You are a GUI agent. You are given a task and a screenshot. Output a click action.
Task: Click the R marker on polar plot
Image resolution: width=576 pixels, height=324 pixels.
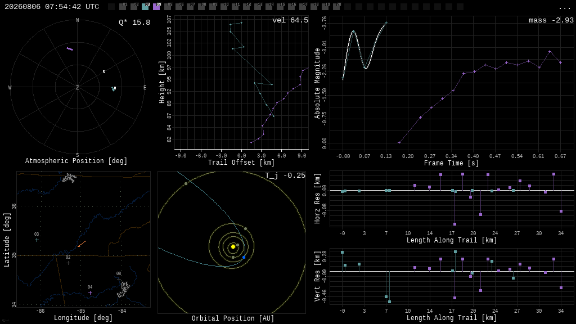(103, 72)
